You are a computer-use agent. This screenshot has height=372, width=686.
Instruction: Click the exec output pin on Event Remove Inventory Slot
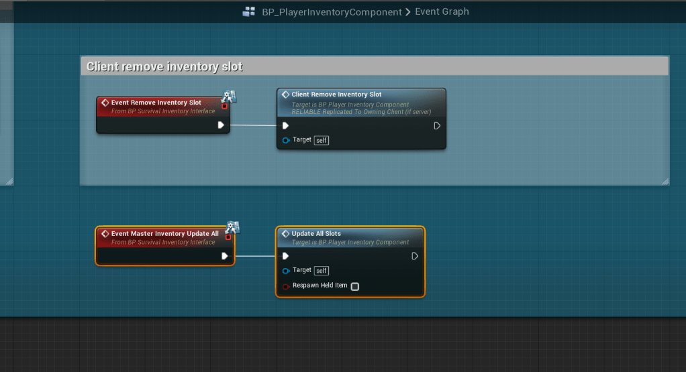(x=220, y=125)
